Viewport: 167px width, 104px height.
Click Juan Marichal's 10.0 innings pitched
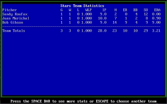pos(102,18)
